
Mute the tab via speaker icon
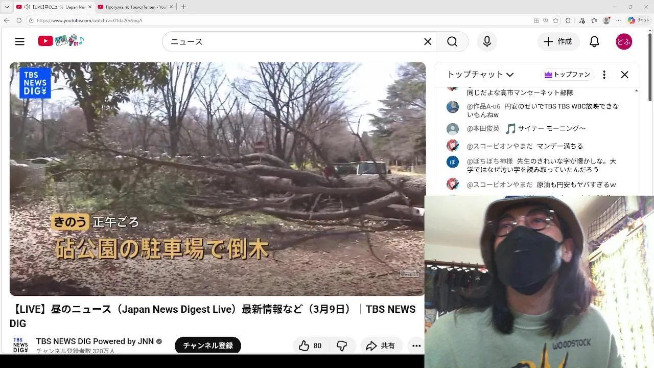[27, 7]
